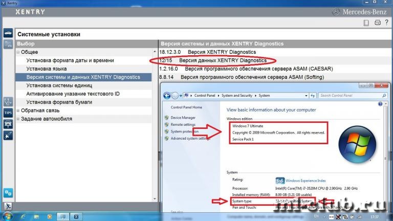Select Установка формата бумаги
393x221 pixels.
pyautogui.click(x=59, y=102)
